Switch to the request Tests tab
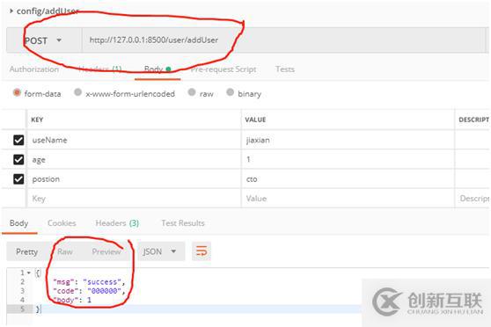 point(285,69)
